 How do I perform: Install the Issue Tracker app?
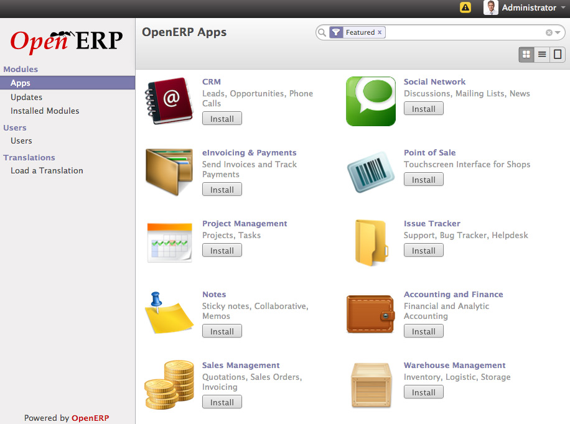point(424,251)
